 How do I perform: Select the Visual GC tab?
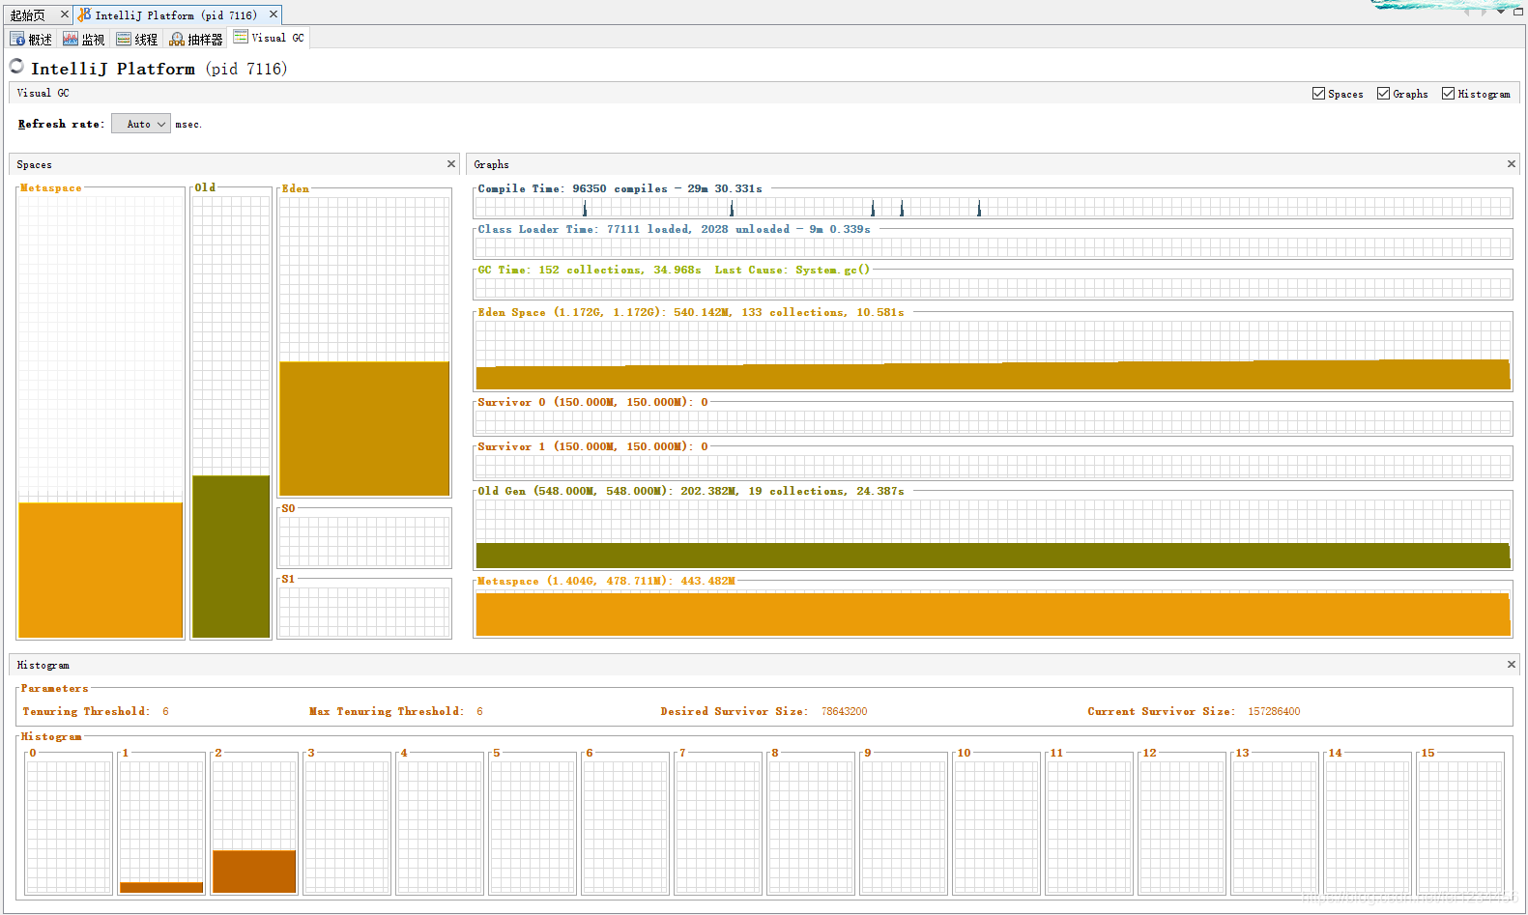[x=269, y=38]
